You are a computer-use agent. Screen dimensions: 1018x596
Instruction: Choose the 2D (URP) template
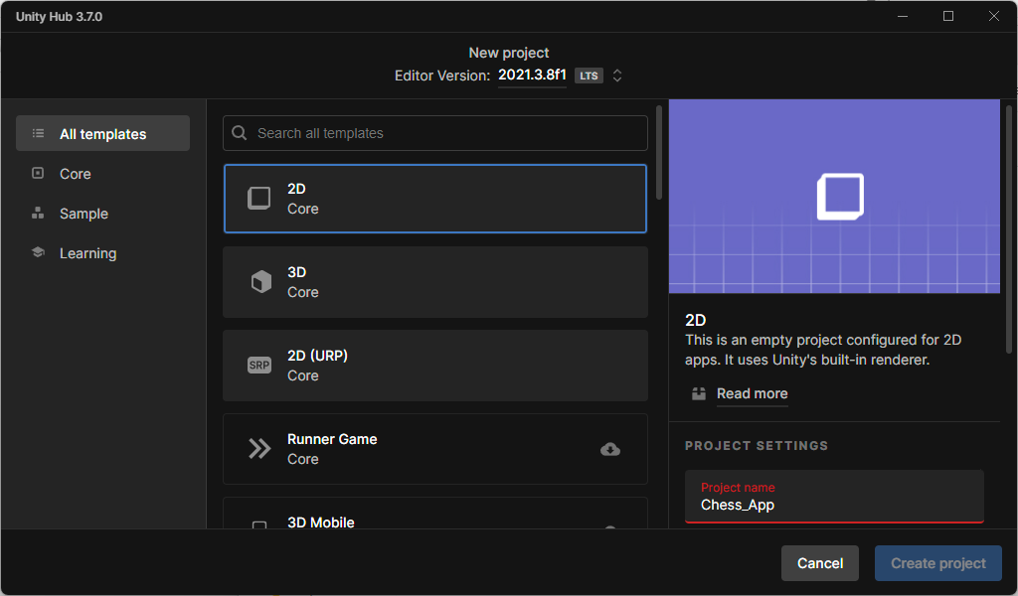click(x=435, y=366)
